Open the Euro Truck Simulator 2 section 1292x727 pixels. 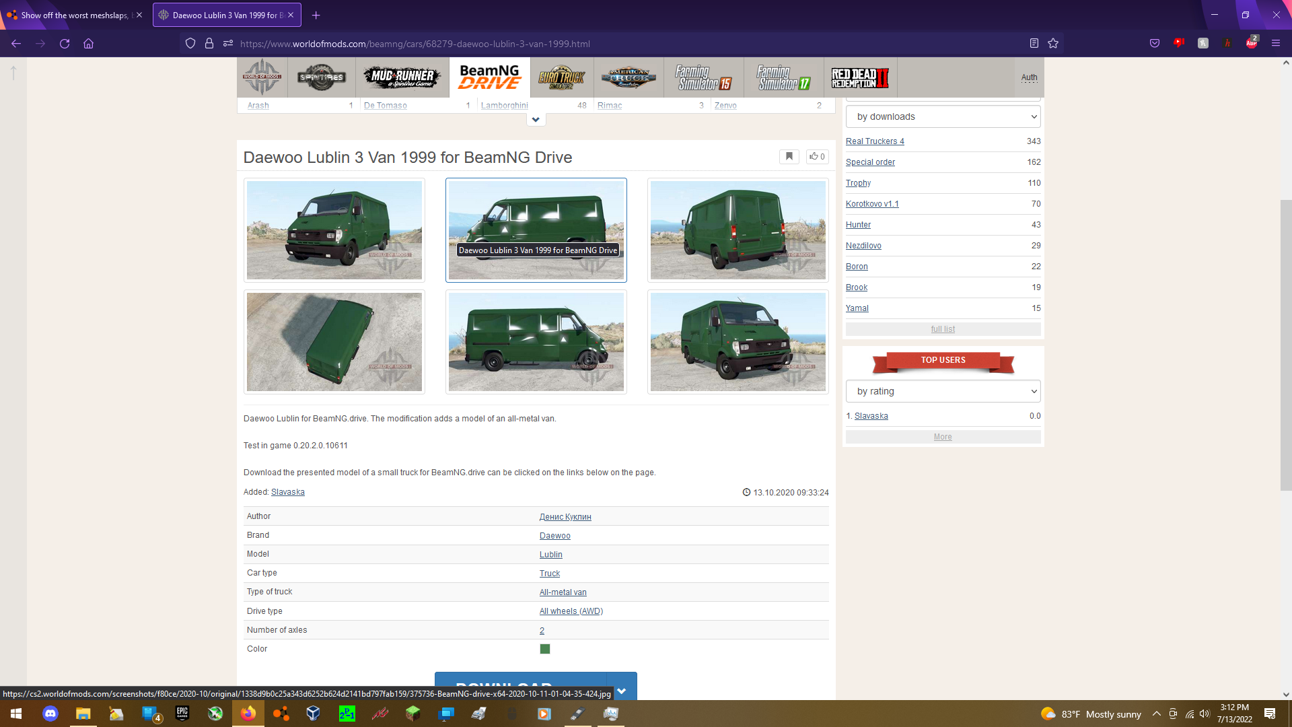562,77
